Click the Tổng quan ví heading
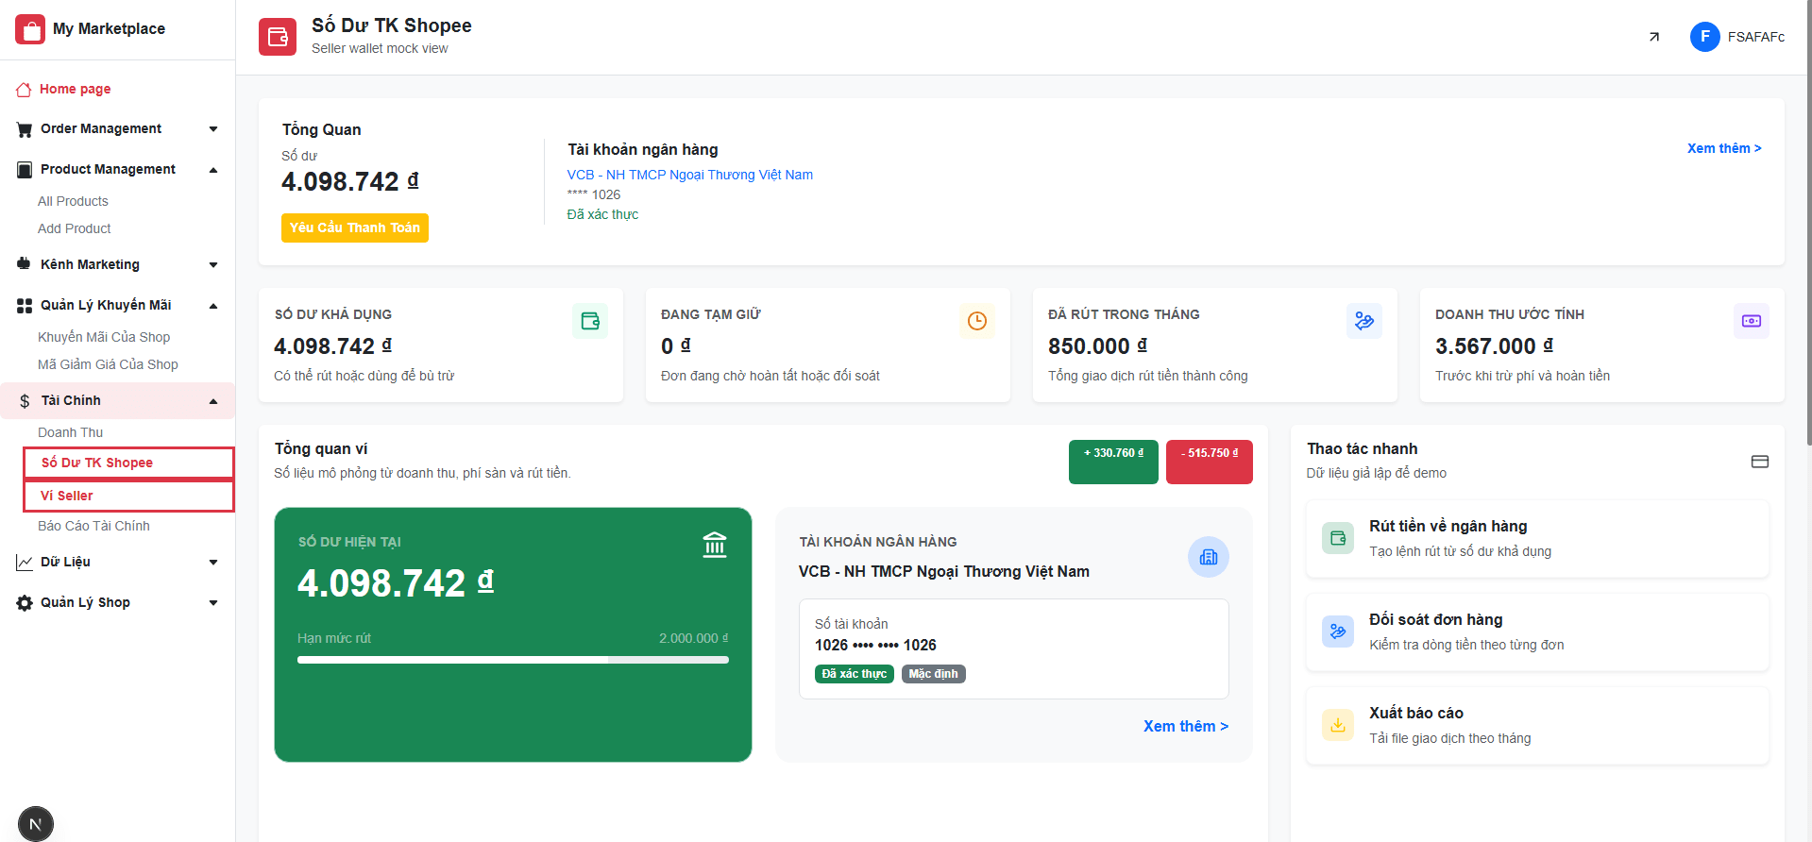1812x842 pixels. tap(321, 448)
